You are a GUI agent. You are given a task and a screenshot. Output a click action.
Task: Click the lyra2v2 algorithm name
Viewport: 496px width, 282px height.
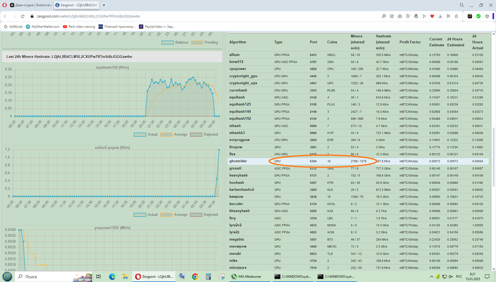[x=236, y=225]
